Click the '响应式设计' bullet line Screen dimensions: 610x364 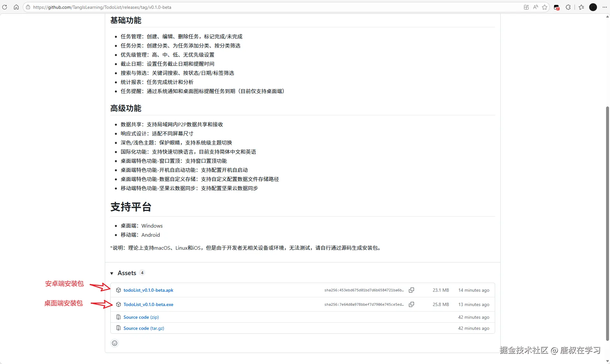click(x=157, y=133)
